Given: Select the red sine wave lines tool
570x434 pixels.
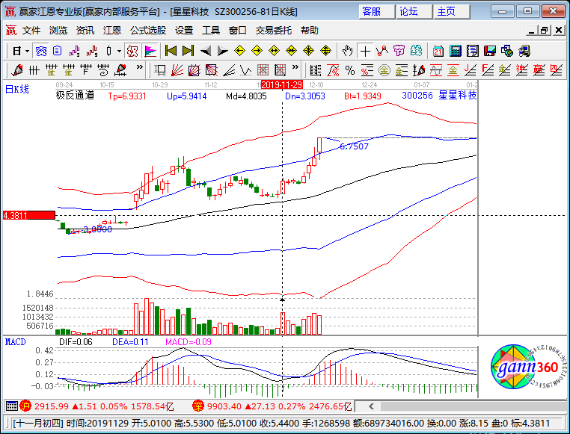Looking at the screenshot, I should pos(436,70).
